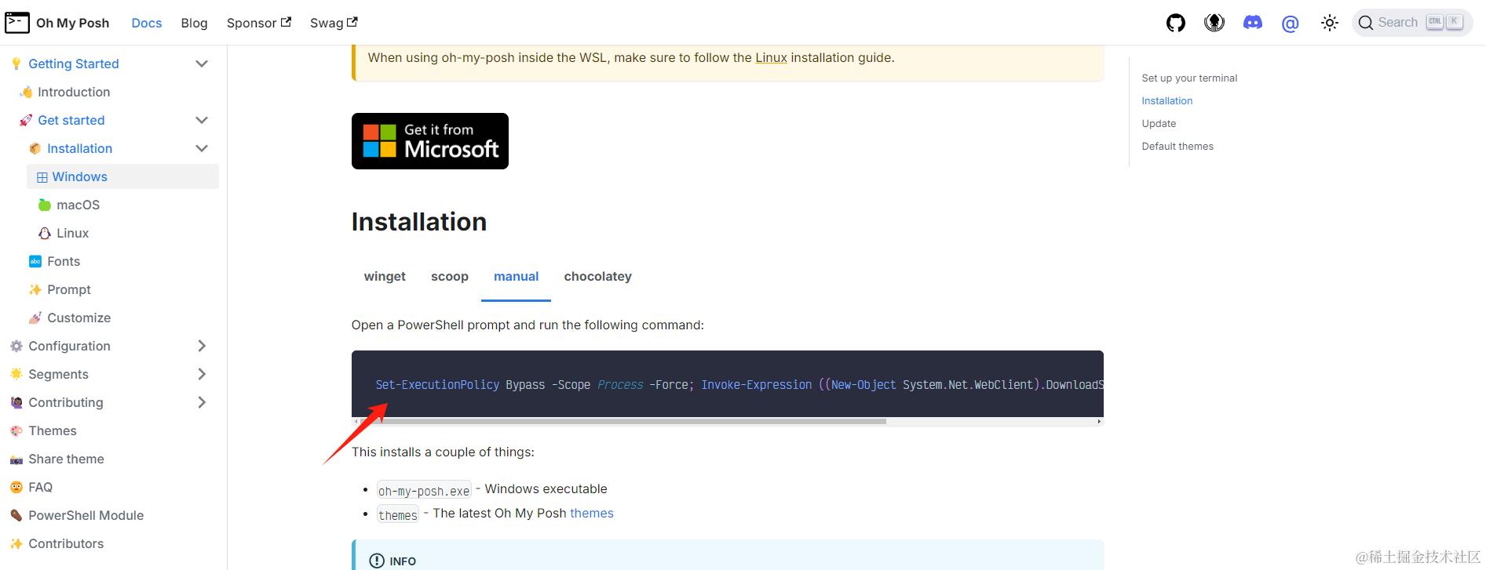Click the Oh My Posh logo icon
The height and width of the screenshot is (570, 1486).
click(x=17, y=23)
